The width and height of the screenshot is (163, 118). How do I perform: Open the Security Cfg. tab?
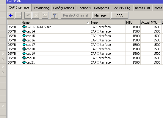tap(122, 8)
